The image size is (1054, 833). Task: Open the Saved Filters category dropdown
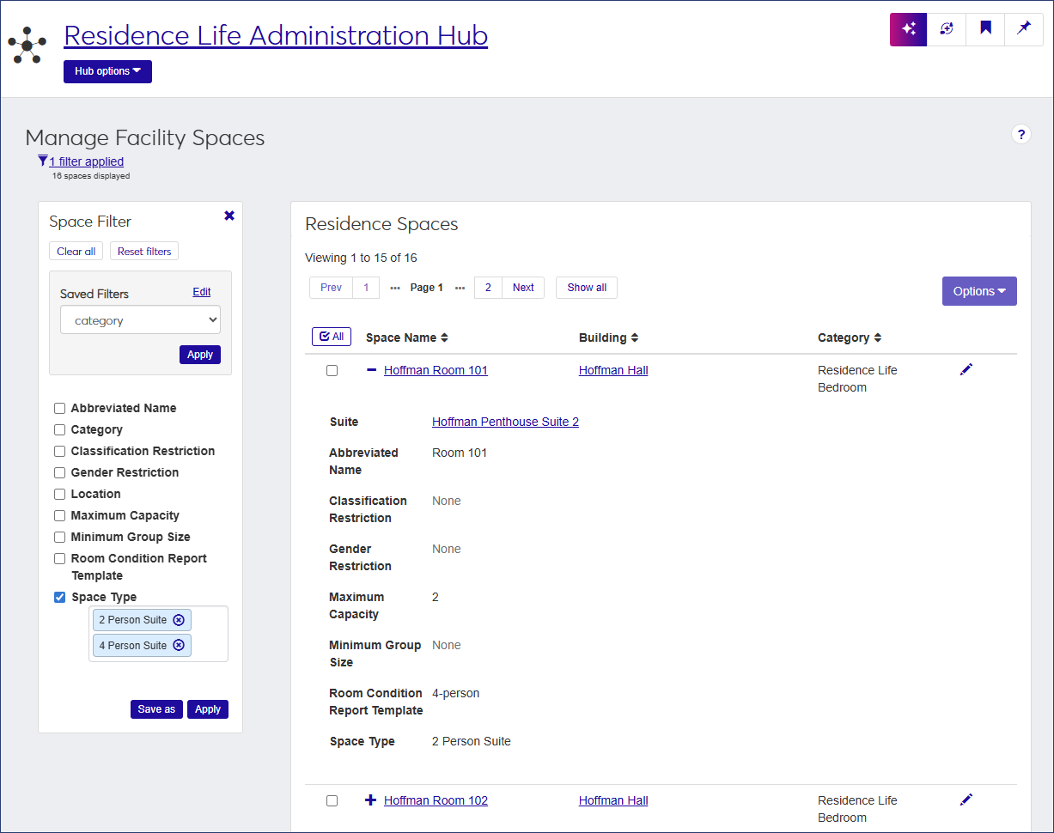click(140, 319)
